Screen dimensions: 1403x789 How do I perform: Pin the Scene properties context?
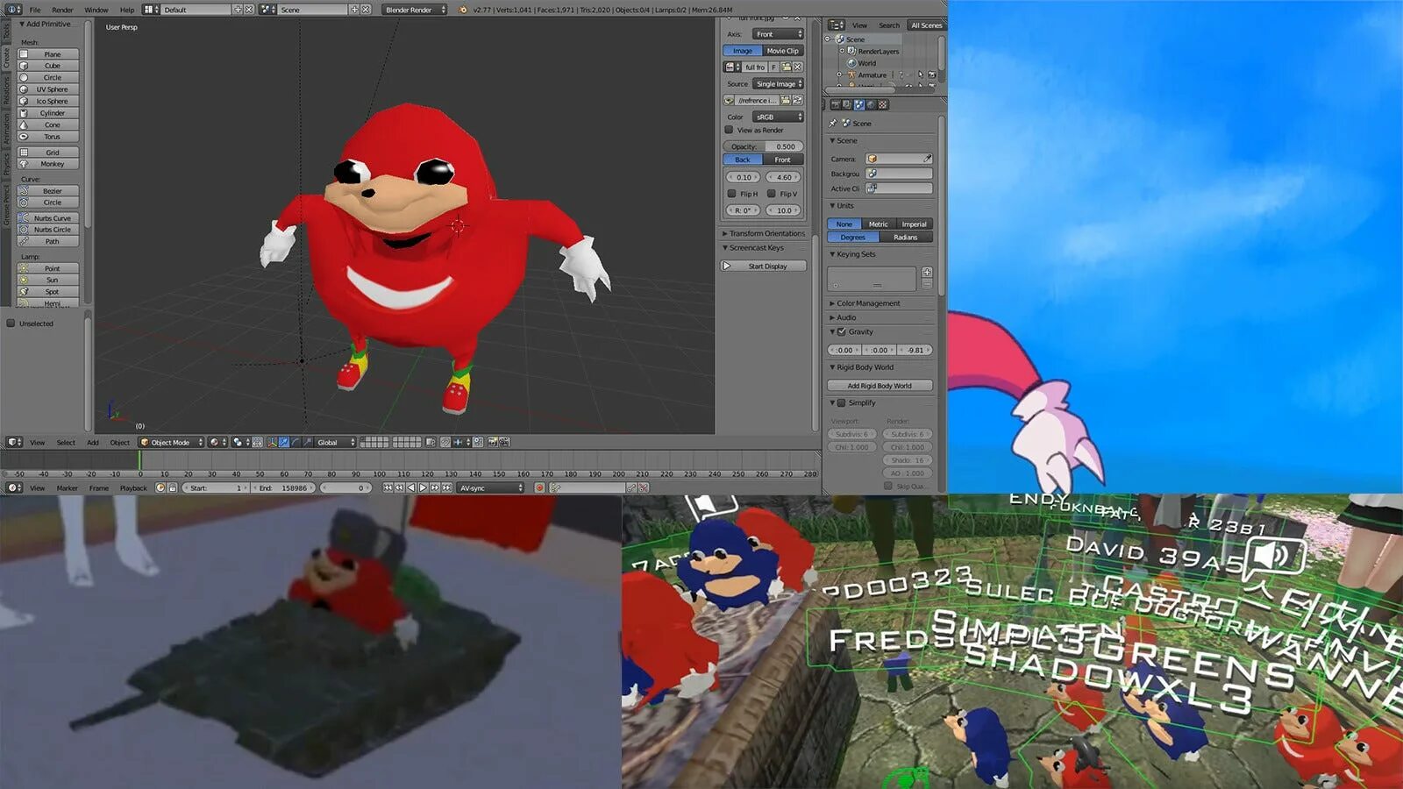point(832,123)
